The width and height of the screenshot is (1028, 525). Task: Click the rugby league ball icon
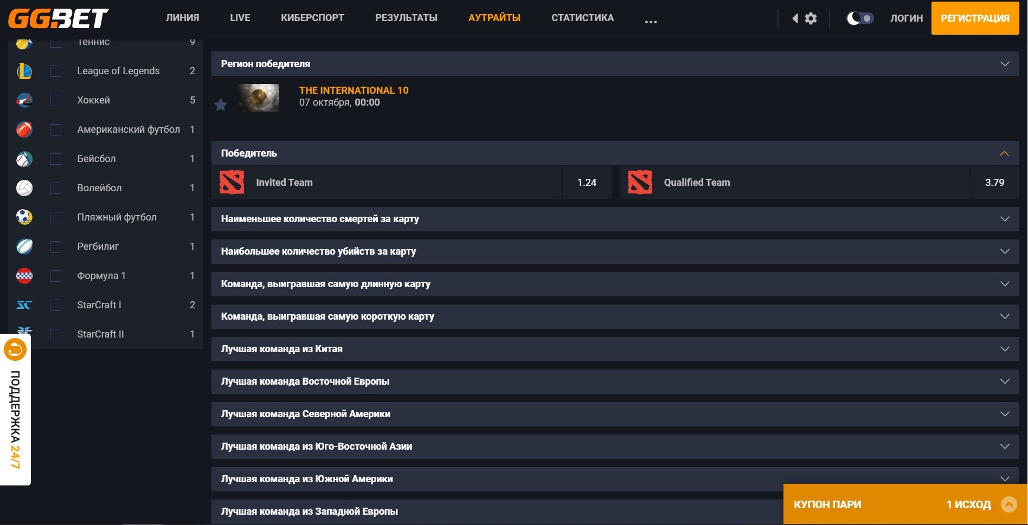click(x=24, y=247)
